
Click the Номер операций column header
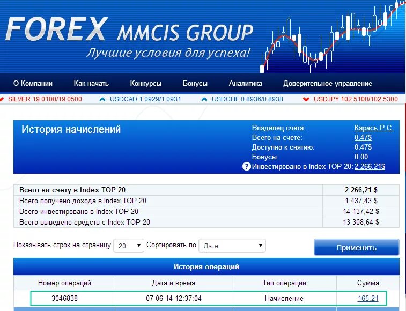click(64, 283)
